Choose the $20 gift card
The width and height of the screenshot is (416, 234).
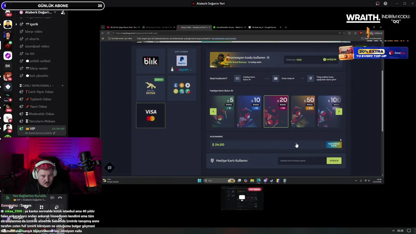[276, 111]
